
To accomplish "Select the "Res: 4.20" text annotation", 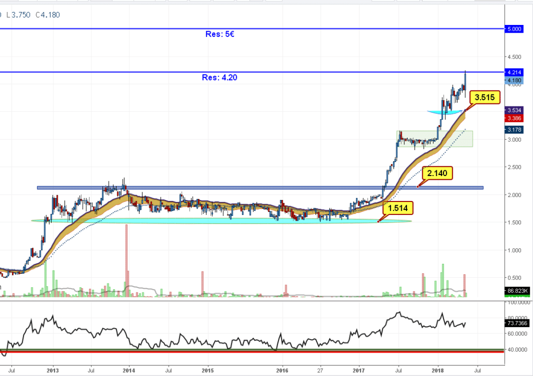I will (x=220, y=78).
